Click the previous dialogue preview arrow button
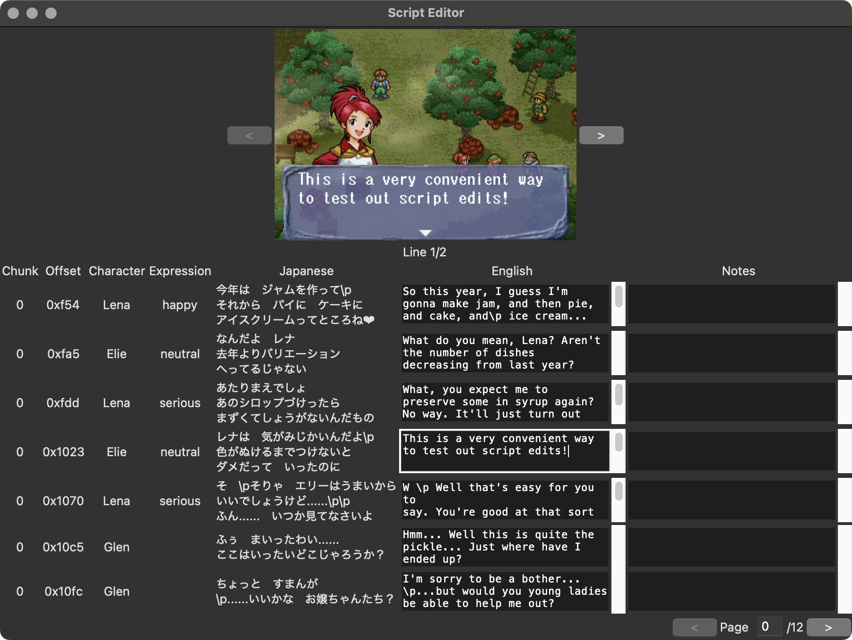 (249, 135)
